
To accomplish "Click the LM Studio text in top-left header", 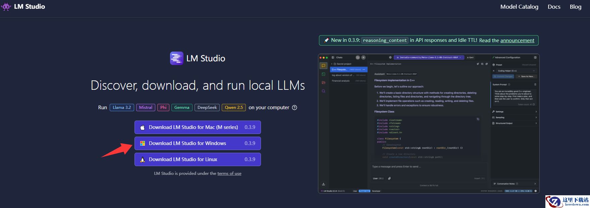I will [x=30, y=7].
